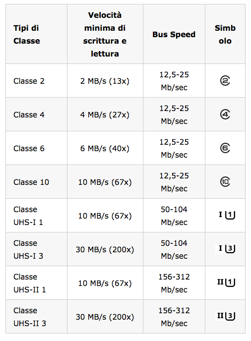The image size is (251, 341).
Task: Select the 'Classe 10' row label
Action: click(31, 182)
